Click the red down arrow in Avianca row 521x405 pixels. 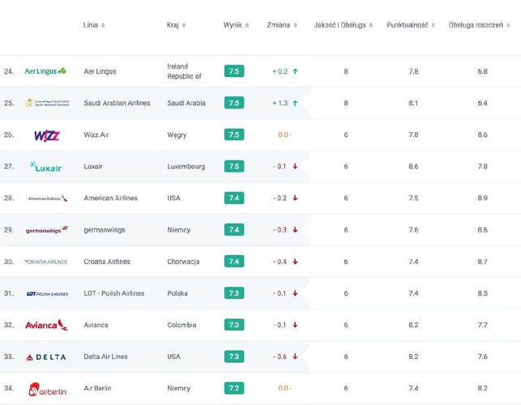[x=295, y=325]
